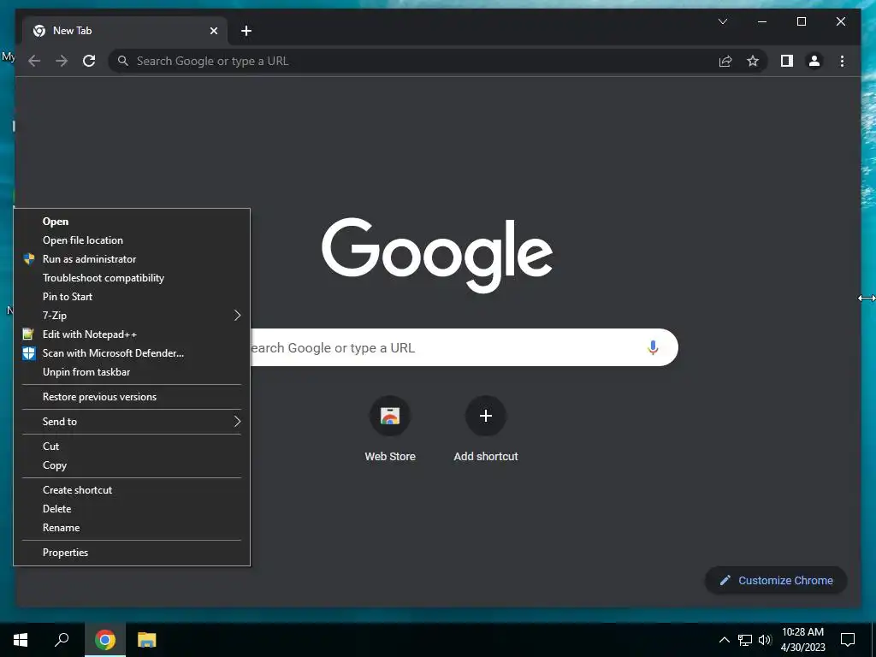Show hidden system tray icons
The width and height of the screenshot is (876, 657).
[x=724, y=640]
